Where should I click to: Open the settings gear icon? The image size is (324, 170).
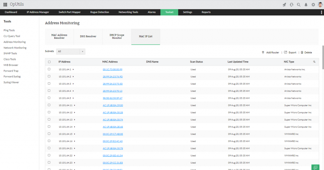point(313,4)
